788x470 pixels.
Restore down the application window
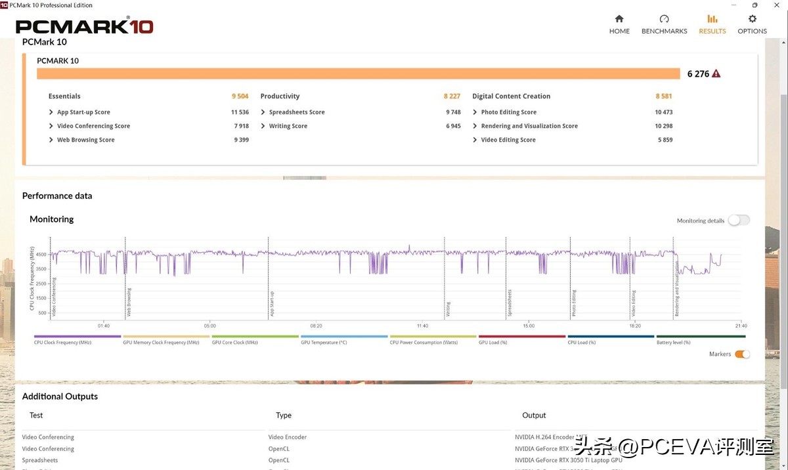[755, 5]
